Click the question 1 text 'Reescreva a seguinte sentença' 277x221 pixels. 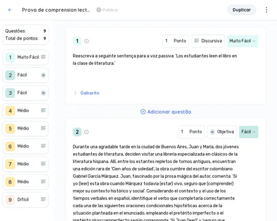[155, 59]
